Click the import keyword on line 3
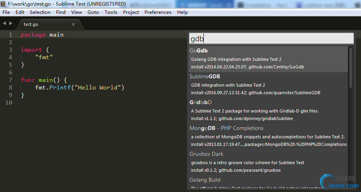Image resolution: width=361 pixels, height=192 pixels. (31, 50)
